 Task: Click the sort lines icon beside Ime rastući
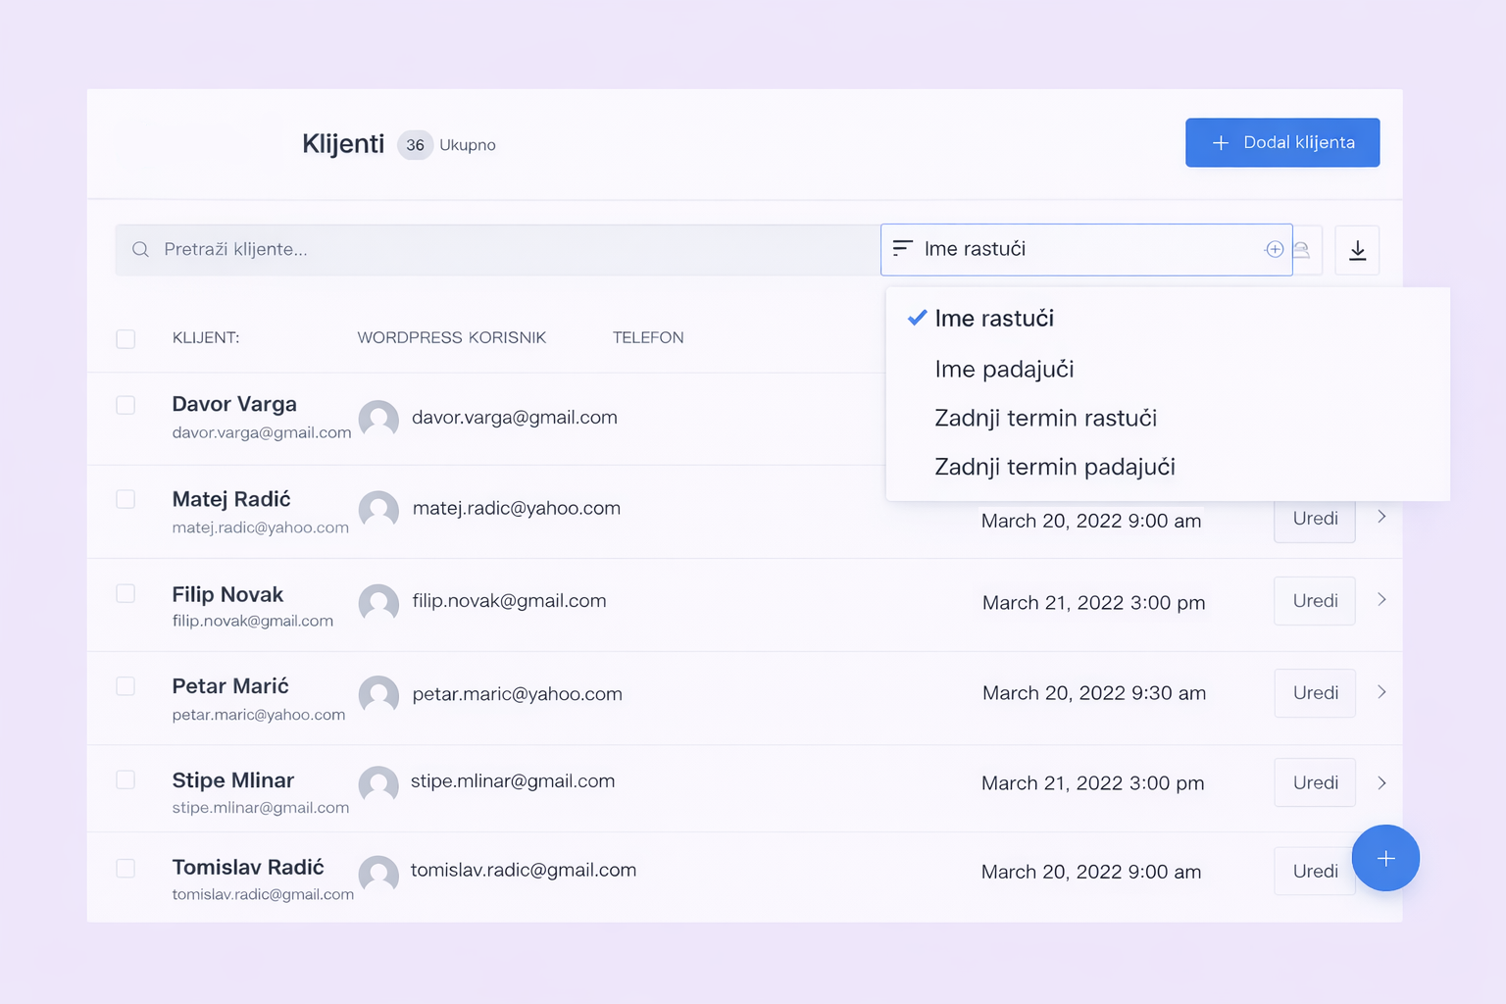click(903, 248)
